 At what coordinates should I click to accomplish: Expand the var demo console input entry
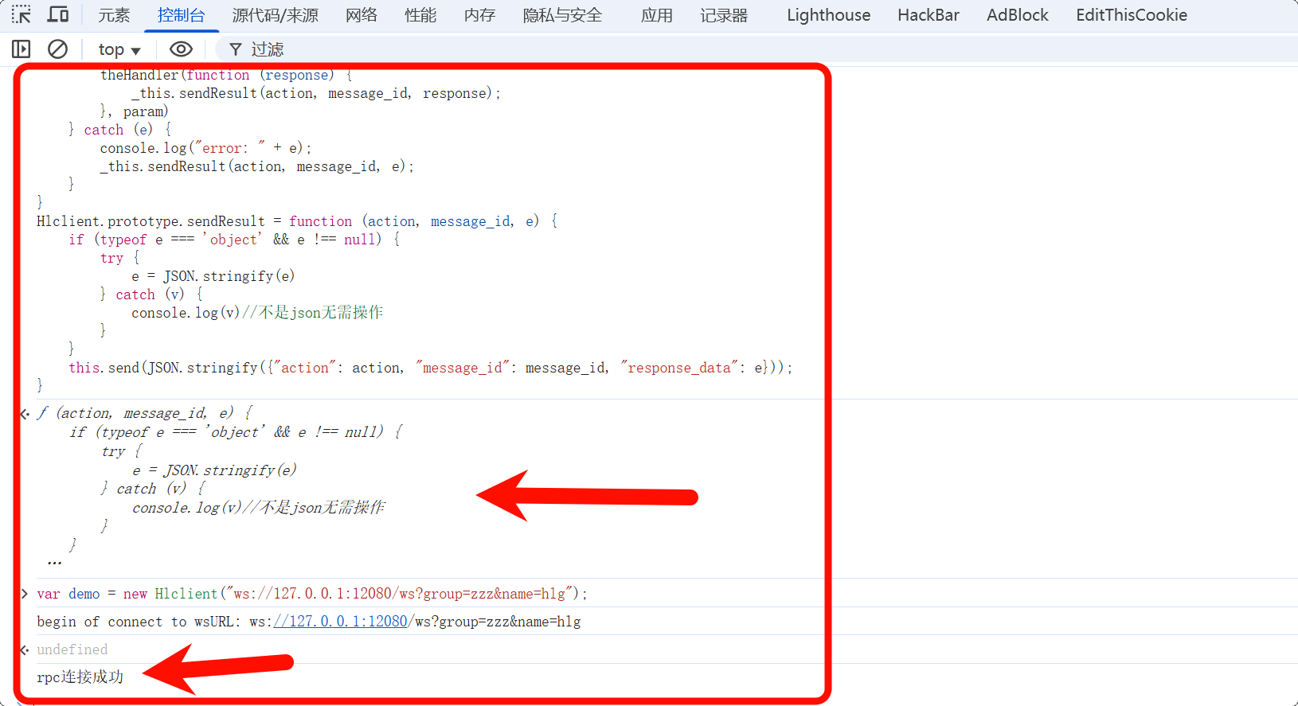click(24, 594)
